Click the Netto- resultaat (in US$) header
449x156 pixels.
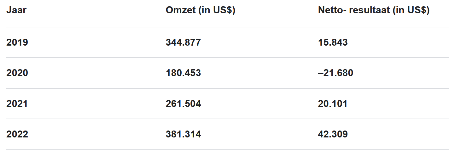(374, 10)
